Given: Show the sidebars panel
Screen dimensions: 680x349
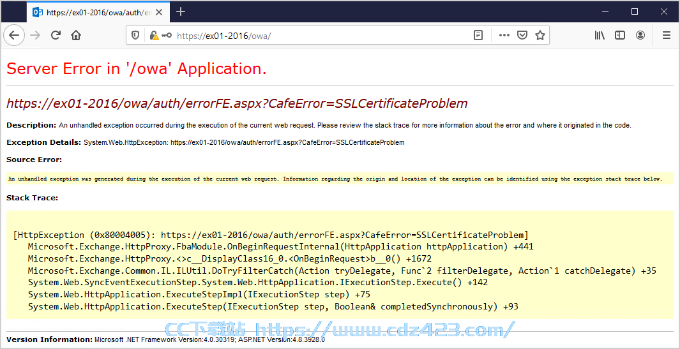Looking at the screenshot, I should click(x=620, y=36).
